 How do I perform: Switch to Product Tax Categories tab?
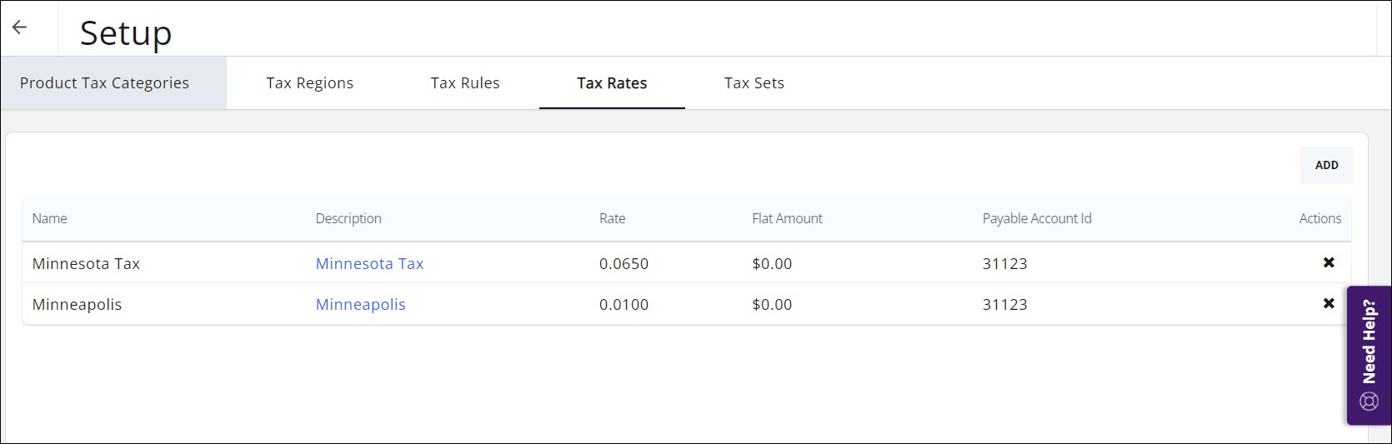click(x=104, y=83)
